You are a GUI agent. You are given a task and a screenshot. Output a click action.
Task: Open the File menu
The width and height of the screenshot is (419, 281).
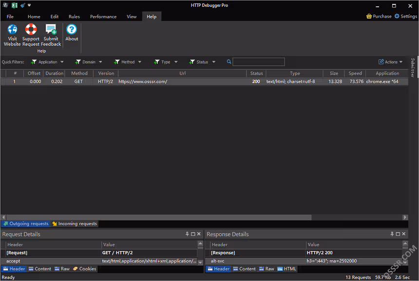coord(10,17)
